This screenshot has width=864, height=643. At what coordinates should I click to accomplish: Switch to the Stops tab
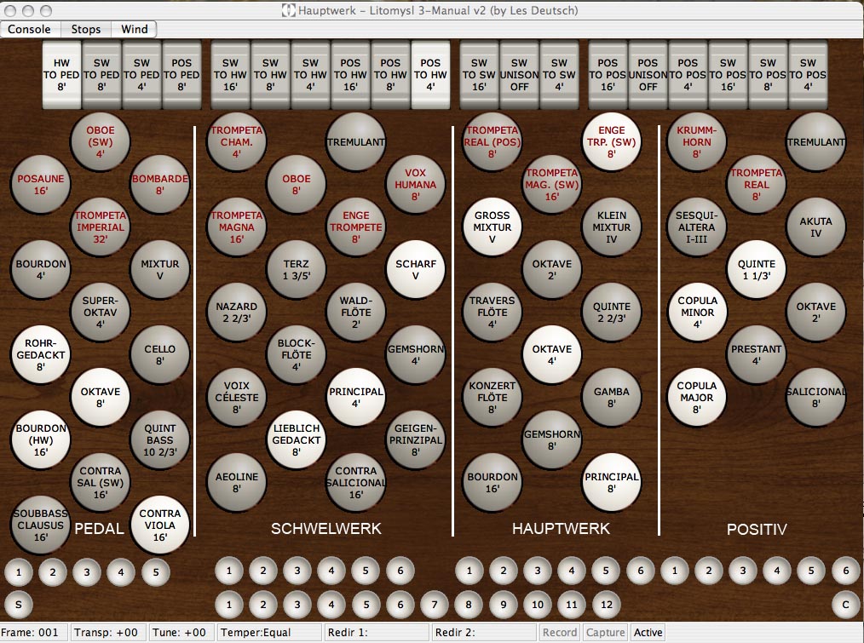(x=85, y=29)
